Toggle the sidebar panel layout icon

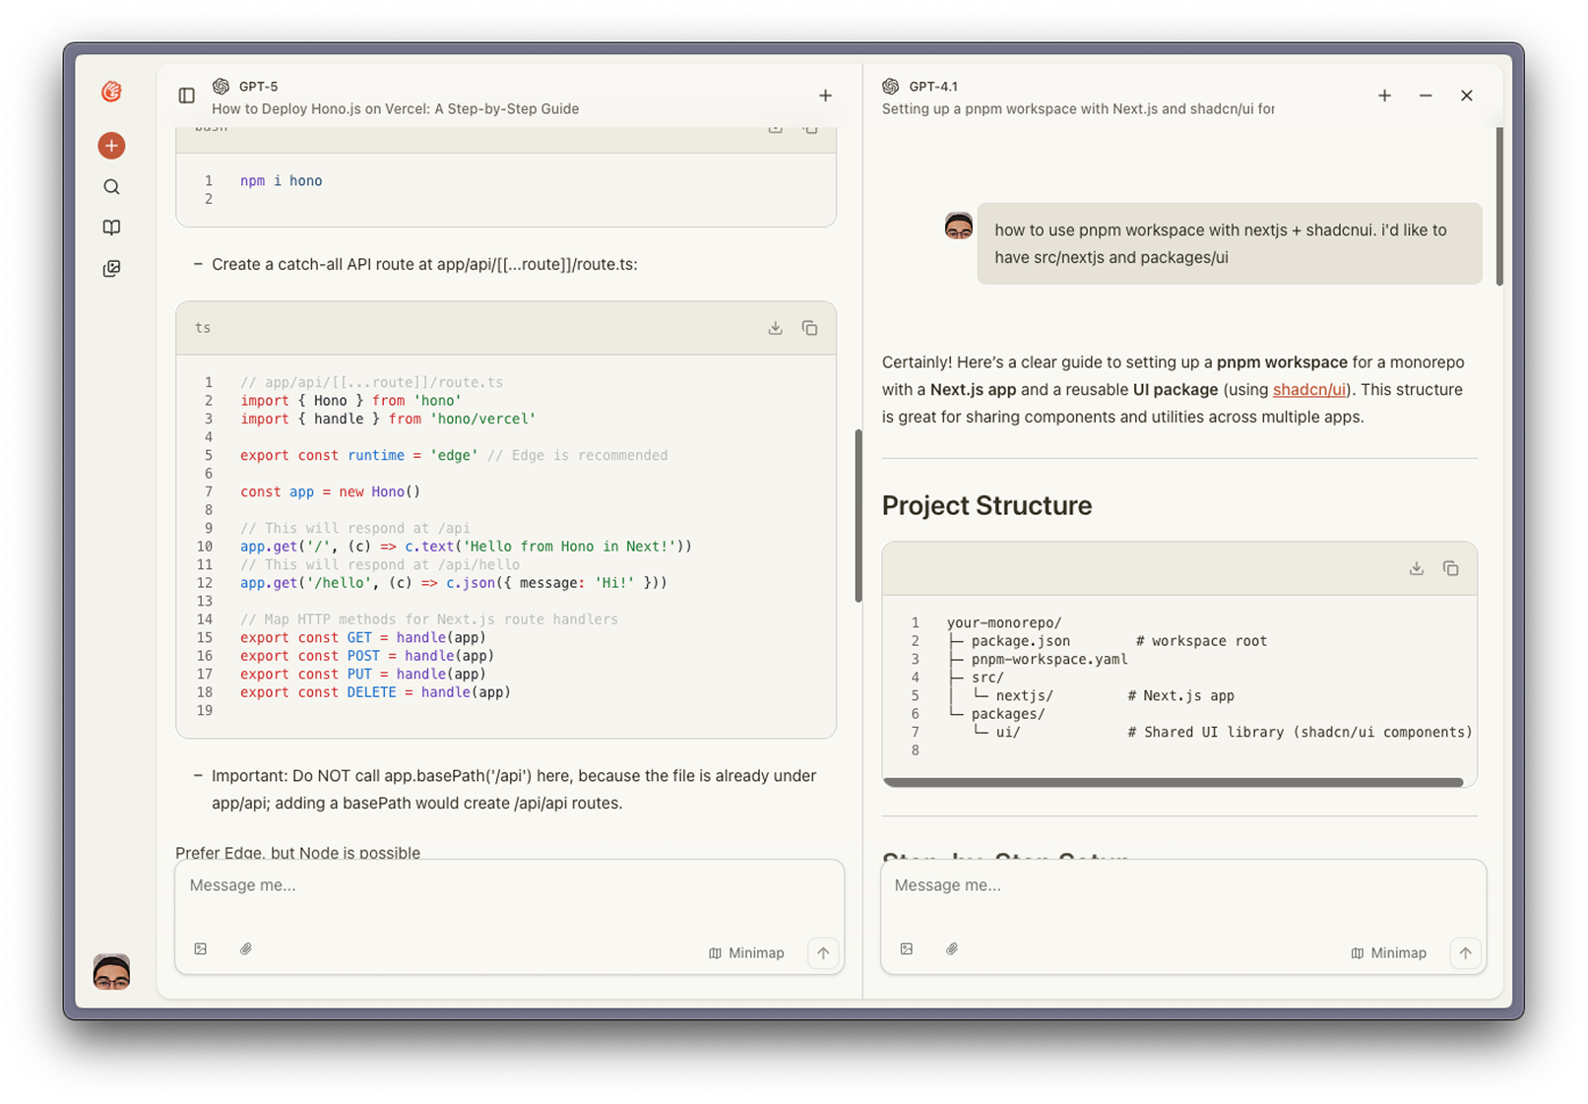(x=186, y=96)
